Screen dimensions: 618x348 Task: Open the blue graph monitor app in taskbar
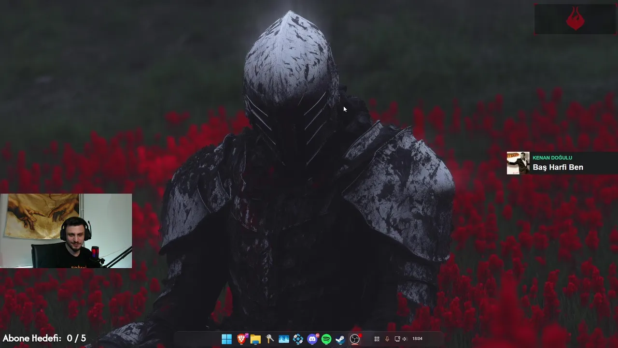point(284,339)
